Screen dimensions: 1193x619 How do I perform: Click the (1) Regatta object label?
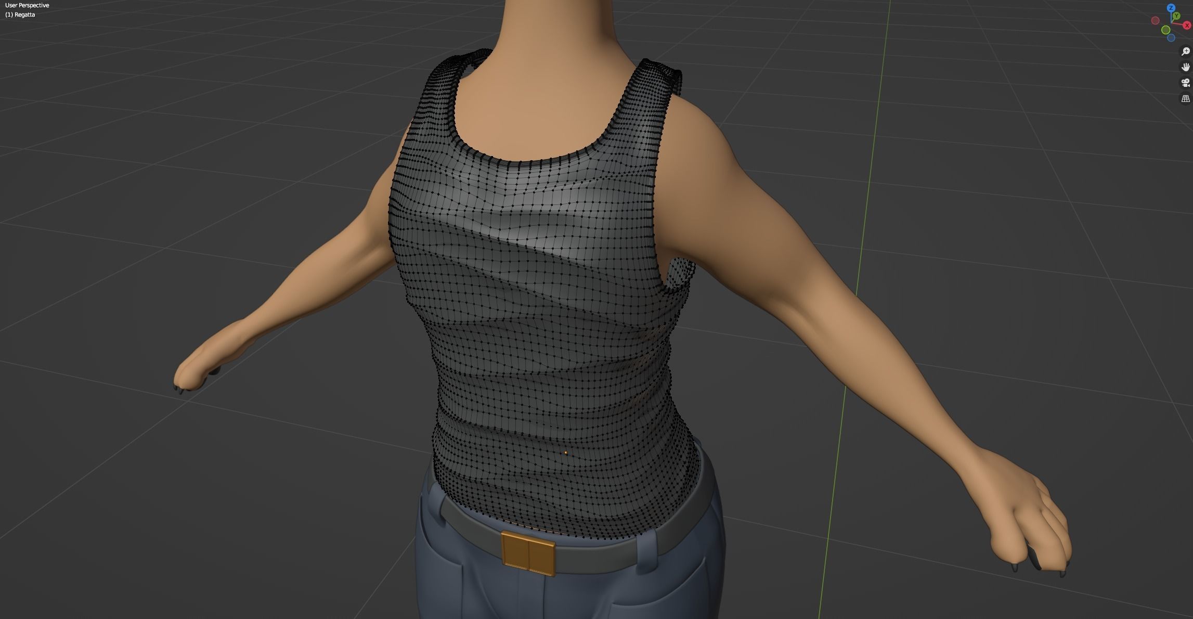click(20, 15)
